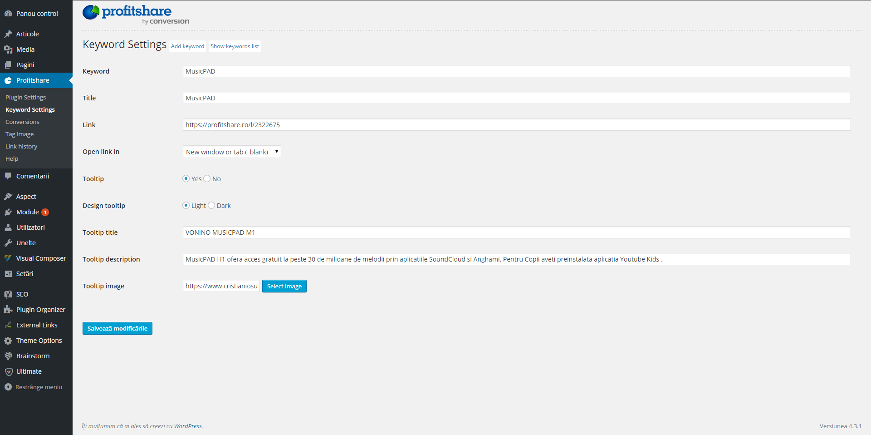The image size is (871, 435).
Task: Open Keyword Settings submenu item
Action: (30, 109)
